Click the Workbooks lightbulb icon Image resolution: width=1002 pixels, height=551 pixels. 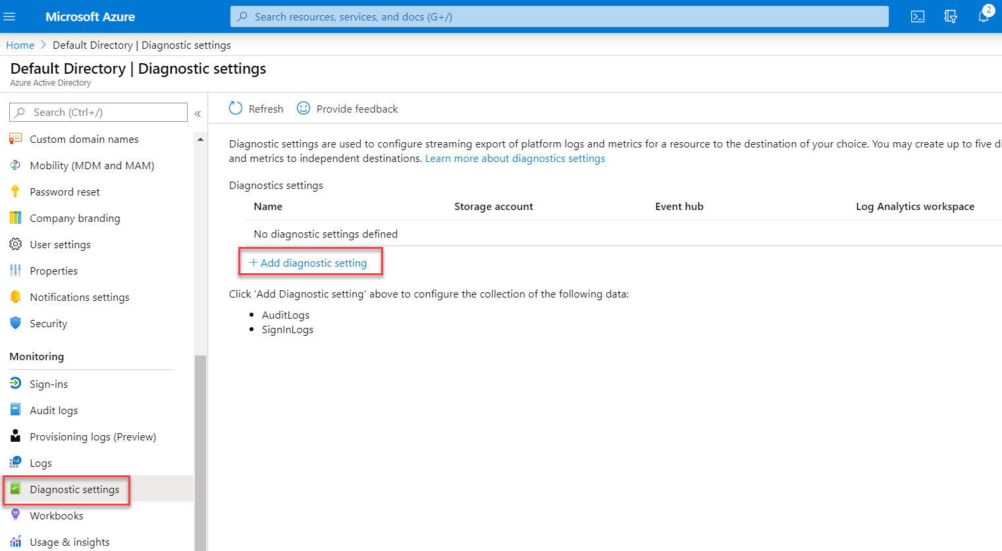pos(15,515)
